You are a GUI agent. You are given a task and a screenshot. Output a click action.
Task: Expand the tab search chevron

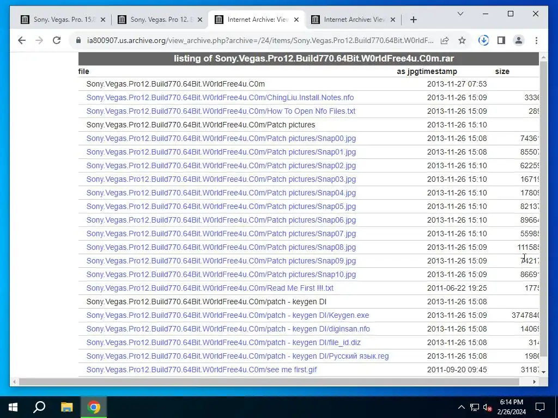460,14
